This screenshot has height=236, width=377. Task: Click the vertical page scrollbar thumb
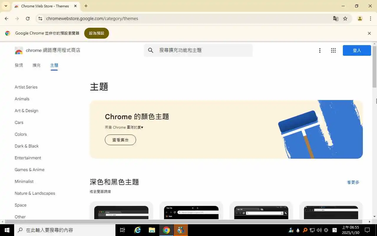coord(374,67)
